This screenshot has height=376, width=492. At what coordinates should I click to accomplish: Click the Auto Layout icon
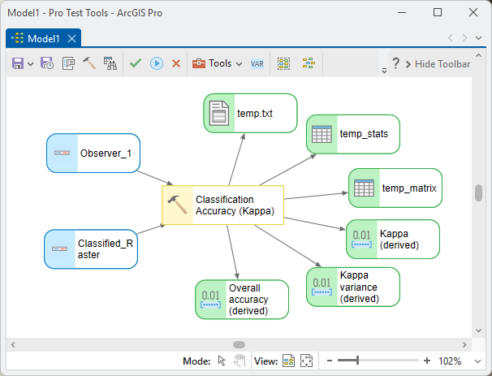click(x=309, y=63)
